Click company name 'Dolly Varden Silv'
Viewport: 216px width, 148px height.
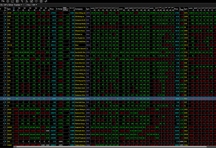[80, 142]
